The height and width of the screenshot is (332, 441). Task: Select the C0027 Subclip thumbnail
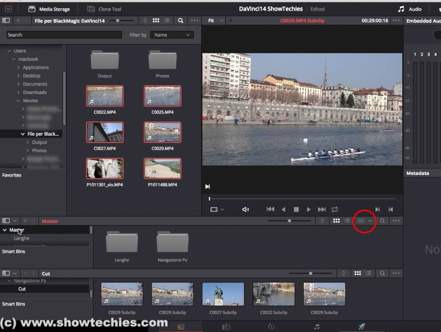pyautogui.click(x=223, y=294)
